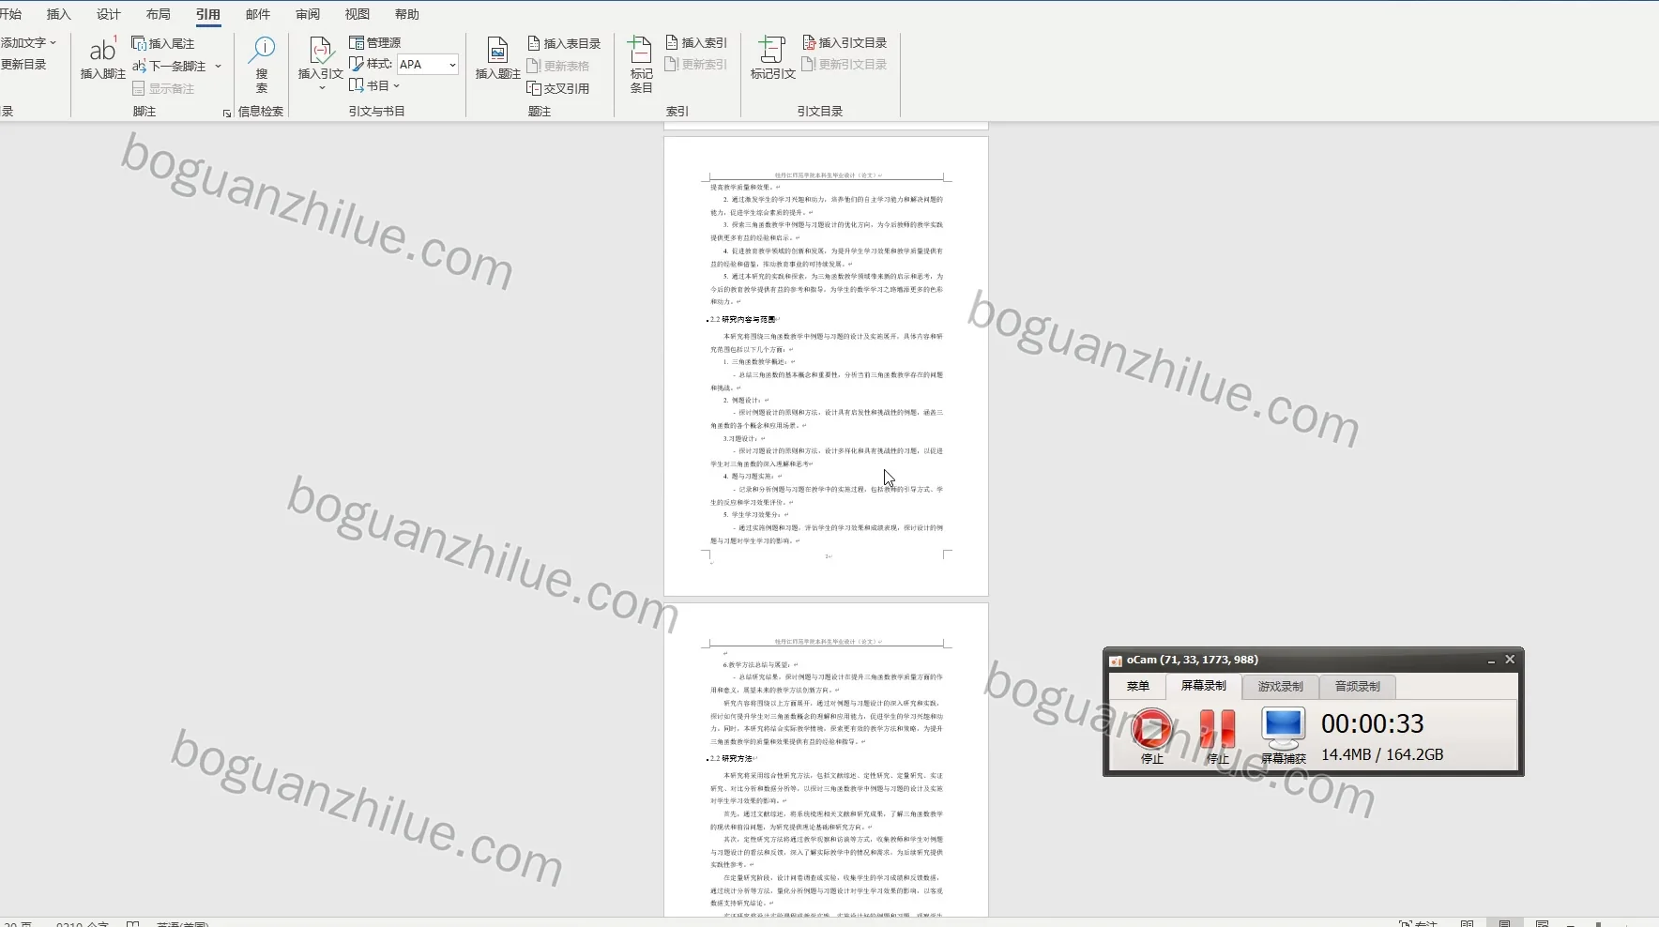Click the oCam size text "14.4MB / 164.2GB"
Image resolution: width=1659 pixels, height=927 pixels.
[x=1382, y=754]
